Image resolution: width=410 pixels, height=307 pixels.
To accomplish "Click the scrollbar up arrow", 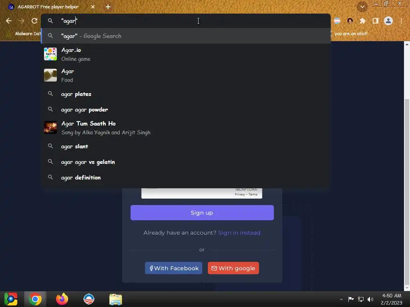I will click(407, 44).
